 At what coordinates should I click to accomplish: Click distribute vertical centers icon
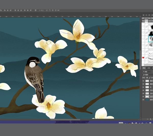coord(18,10)
